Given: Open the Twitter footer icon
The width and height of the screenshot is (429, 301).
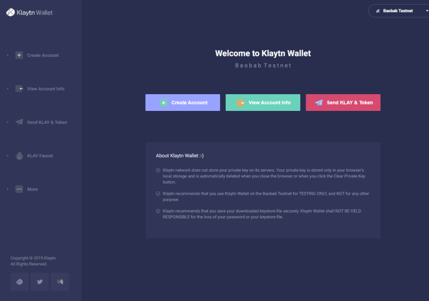Looking at the screenshot, I should [40, 281].
